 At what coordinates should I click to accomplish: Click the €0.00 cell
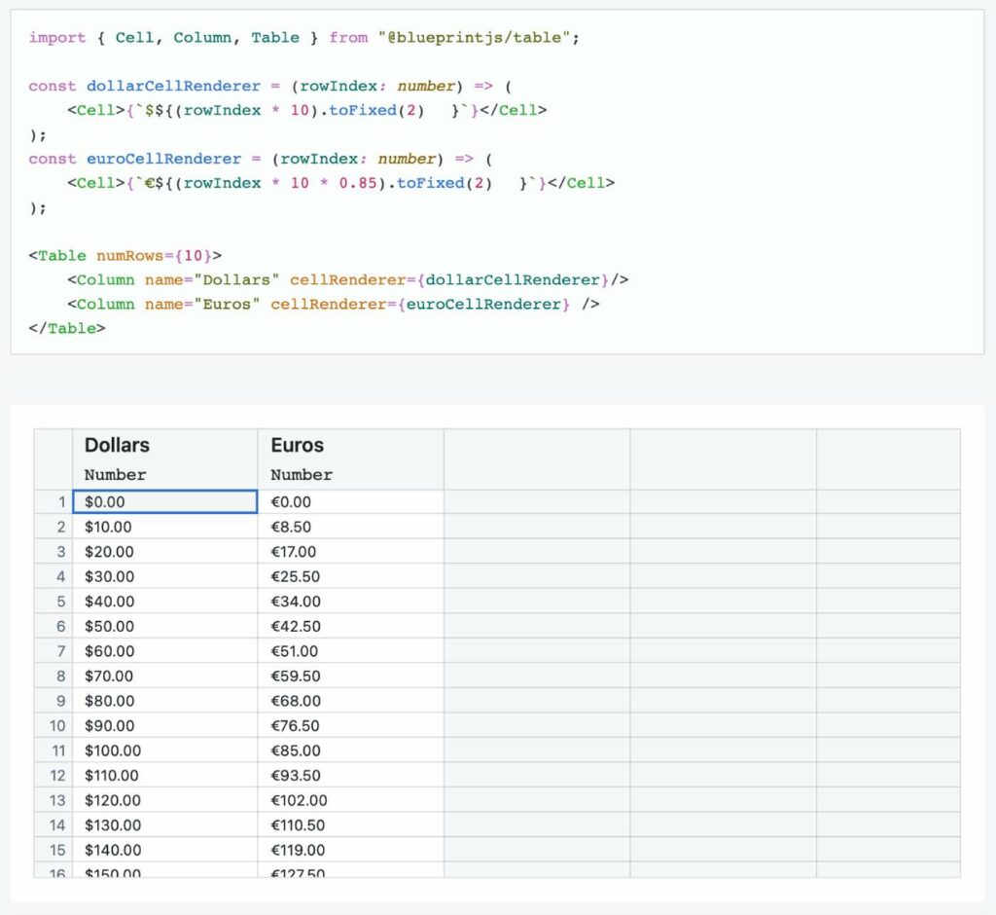point(350,501)
